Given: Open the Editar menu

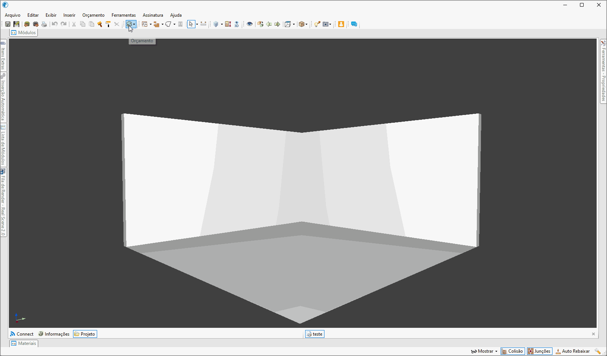Looking at the screenshot, I should [x=33, y=15].
